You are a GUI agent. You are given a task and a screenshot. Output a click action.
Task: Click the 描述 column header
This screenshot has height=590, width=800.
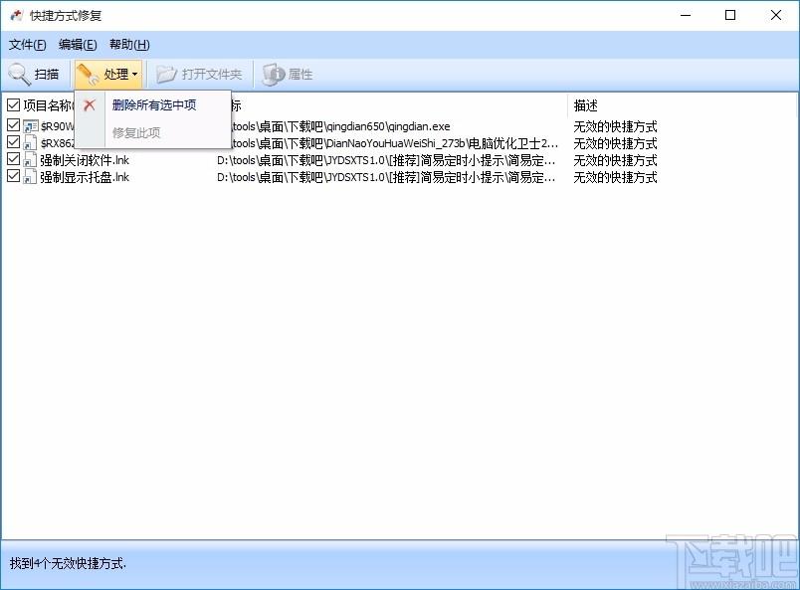click(x=586, y=105)
